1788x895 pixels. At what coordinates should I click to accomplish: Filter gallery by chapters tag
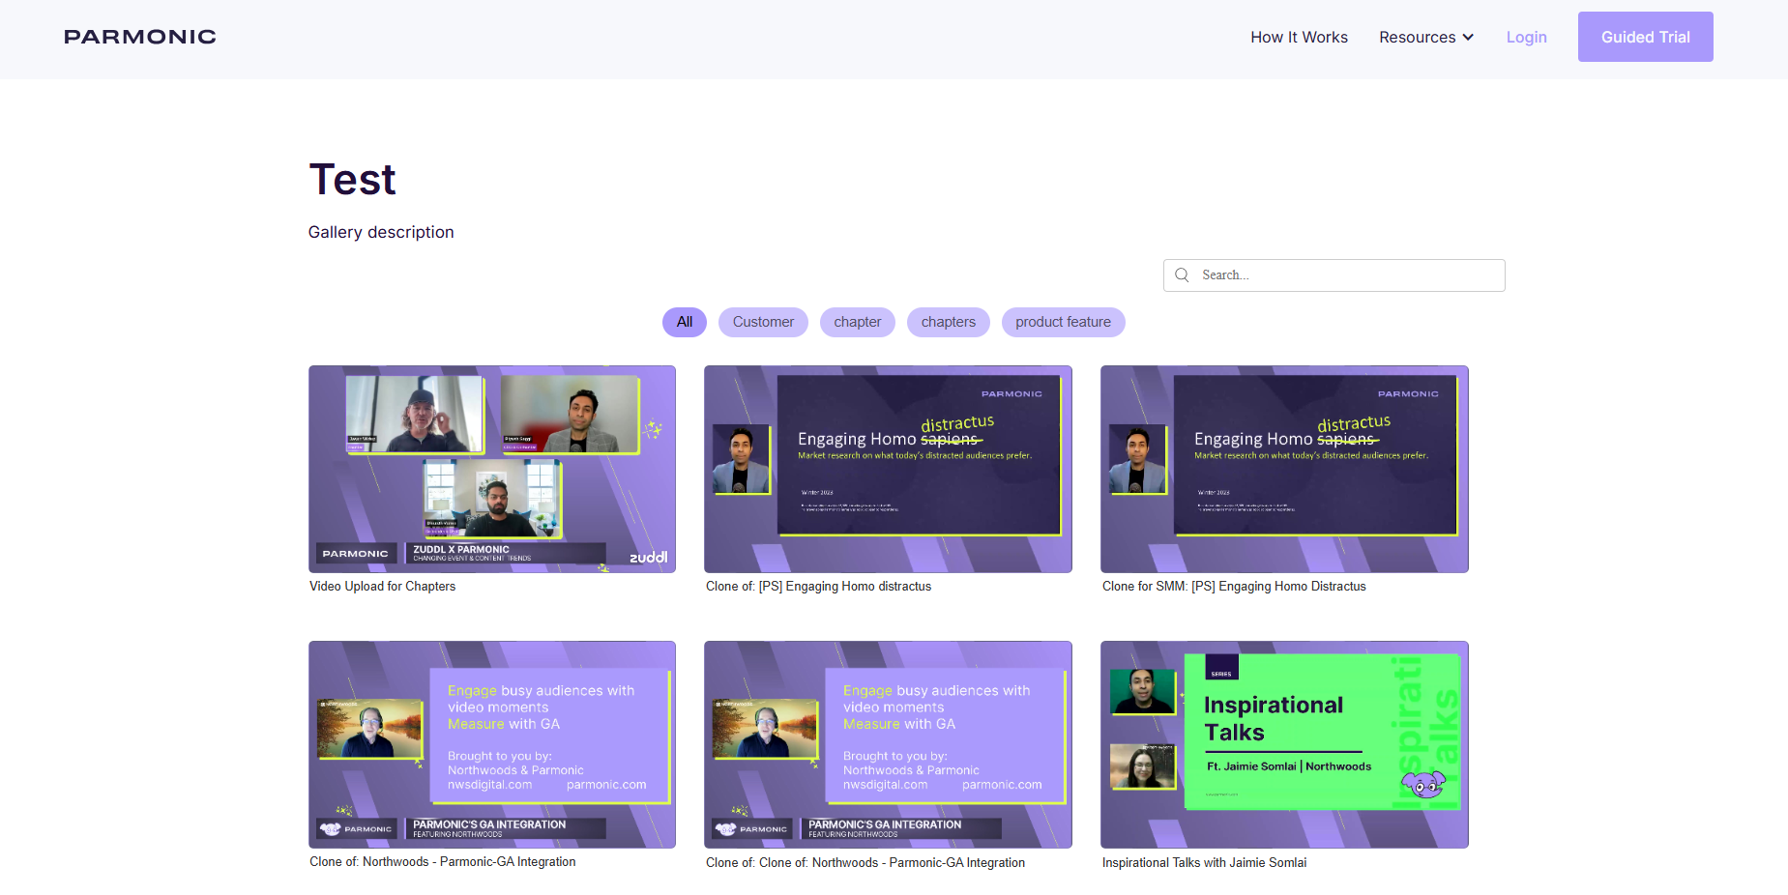(948, 322)
